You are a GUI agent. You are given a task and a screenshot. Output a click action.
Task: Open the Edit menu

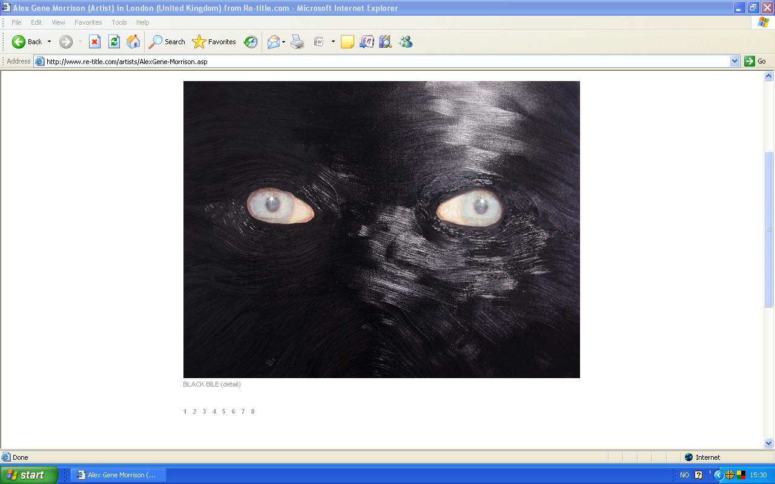(36, 22)
